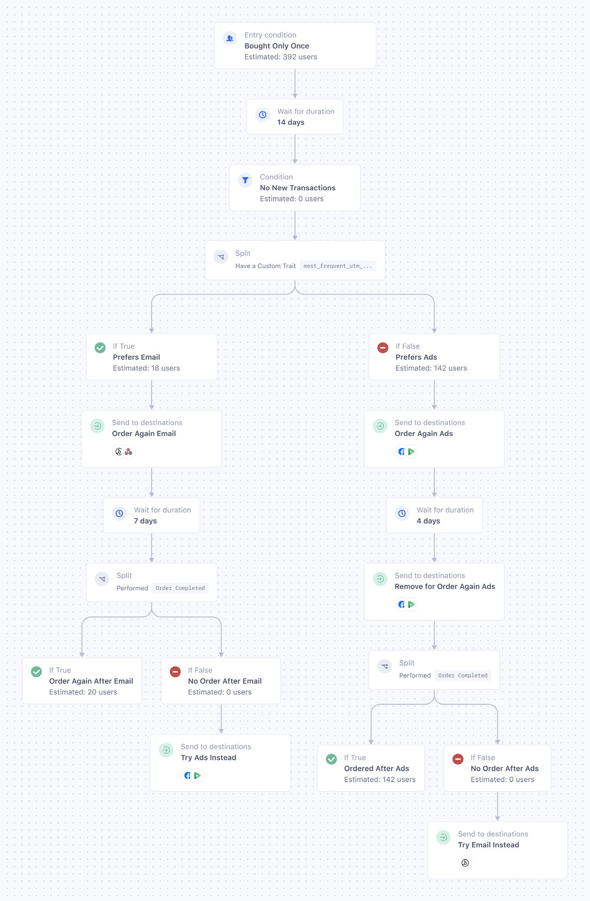This screenshot has height=901, width=590.
Task: Click send arrow icon on Remove for Order Again Ads
Action: coord(380,579)
